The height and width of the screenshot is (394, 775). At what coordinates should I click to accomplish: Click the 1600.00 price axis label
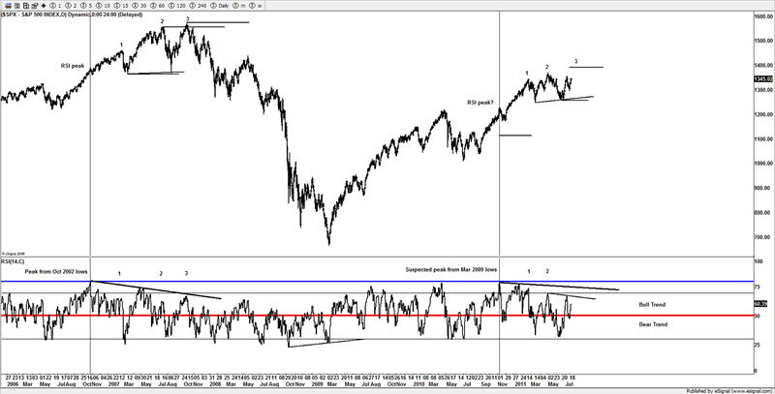pyautogui.click(x=764, y=16)
